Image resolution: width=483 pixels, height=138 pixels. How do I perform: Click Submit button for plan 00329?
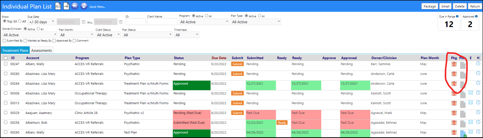(237, 113)
